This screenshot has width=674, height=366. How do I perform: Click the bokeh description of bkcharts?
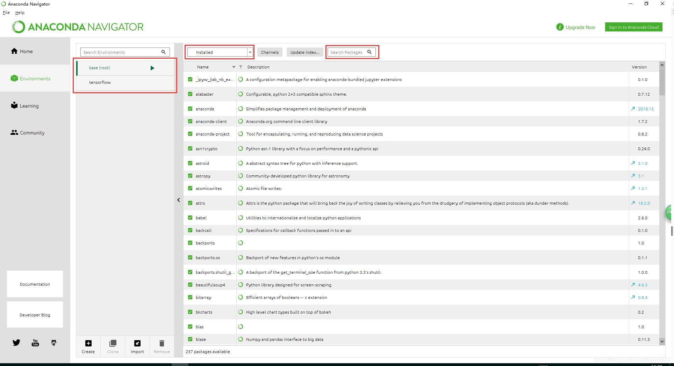pos(288,312)
